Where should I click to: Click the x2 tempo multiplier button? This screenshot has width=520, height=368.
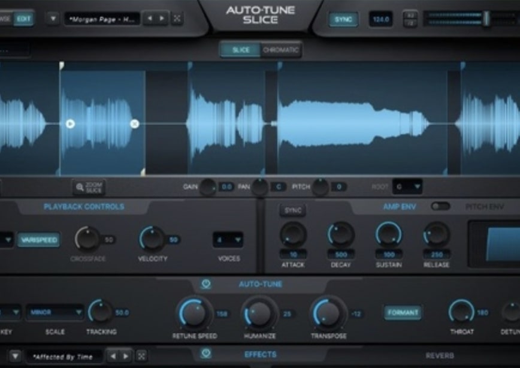(x=410, y=15)
